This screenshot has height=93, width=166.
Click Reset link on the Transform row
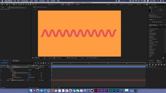click(x=29, y=79)
